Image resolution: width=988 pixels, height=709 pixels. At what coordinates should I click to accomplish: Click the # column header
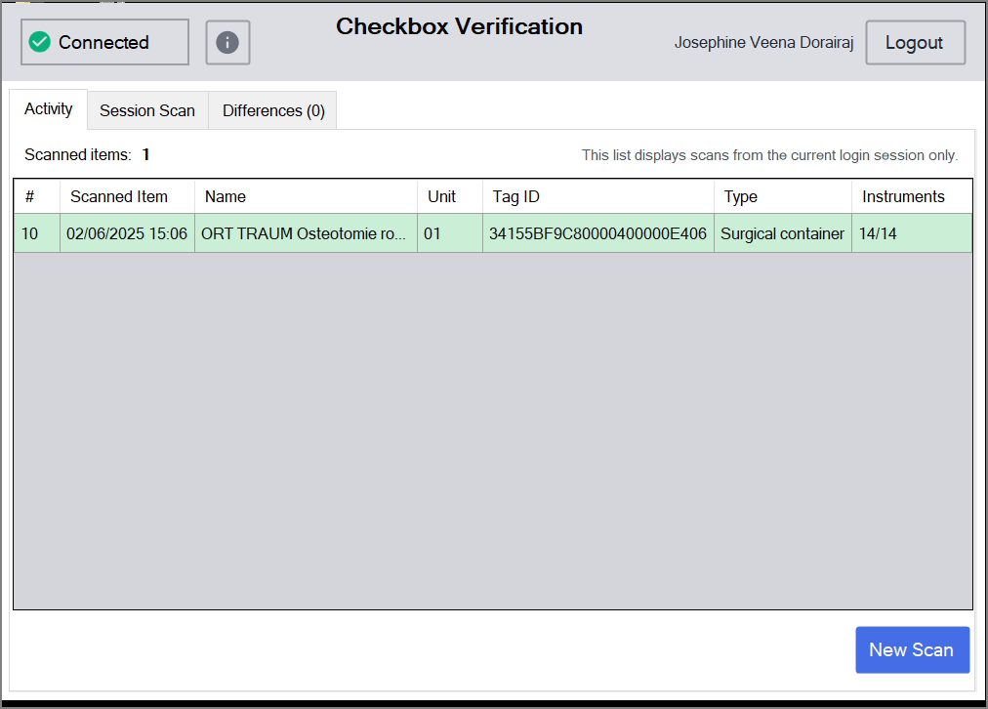(36, 196)
